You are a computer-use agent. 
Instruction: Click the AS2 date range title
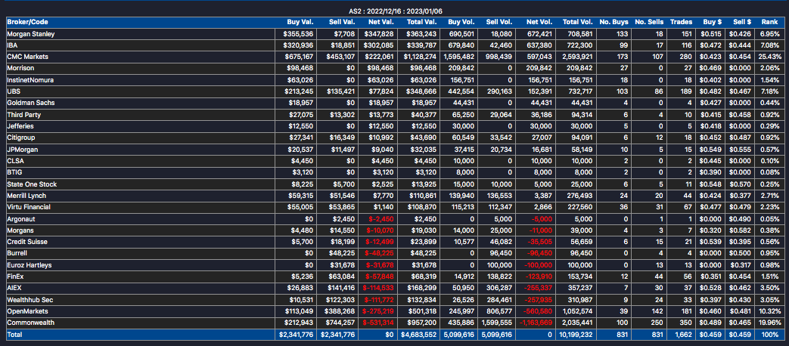pos(395,11)
